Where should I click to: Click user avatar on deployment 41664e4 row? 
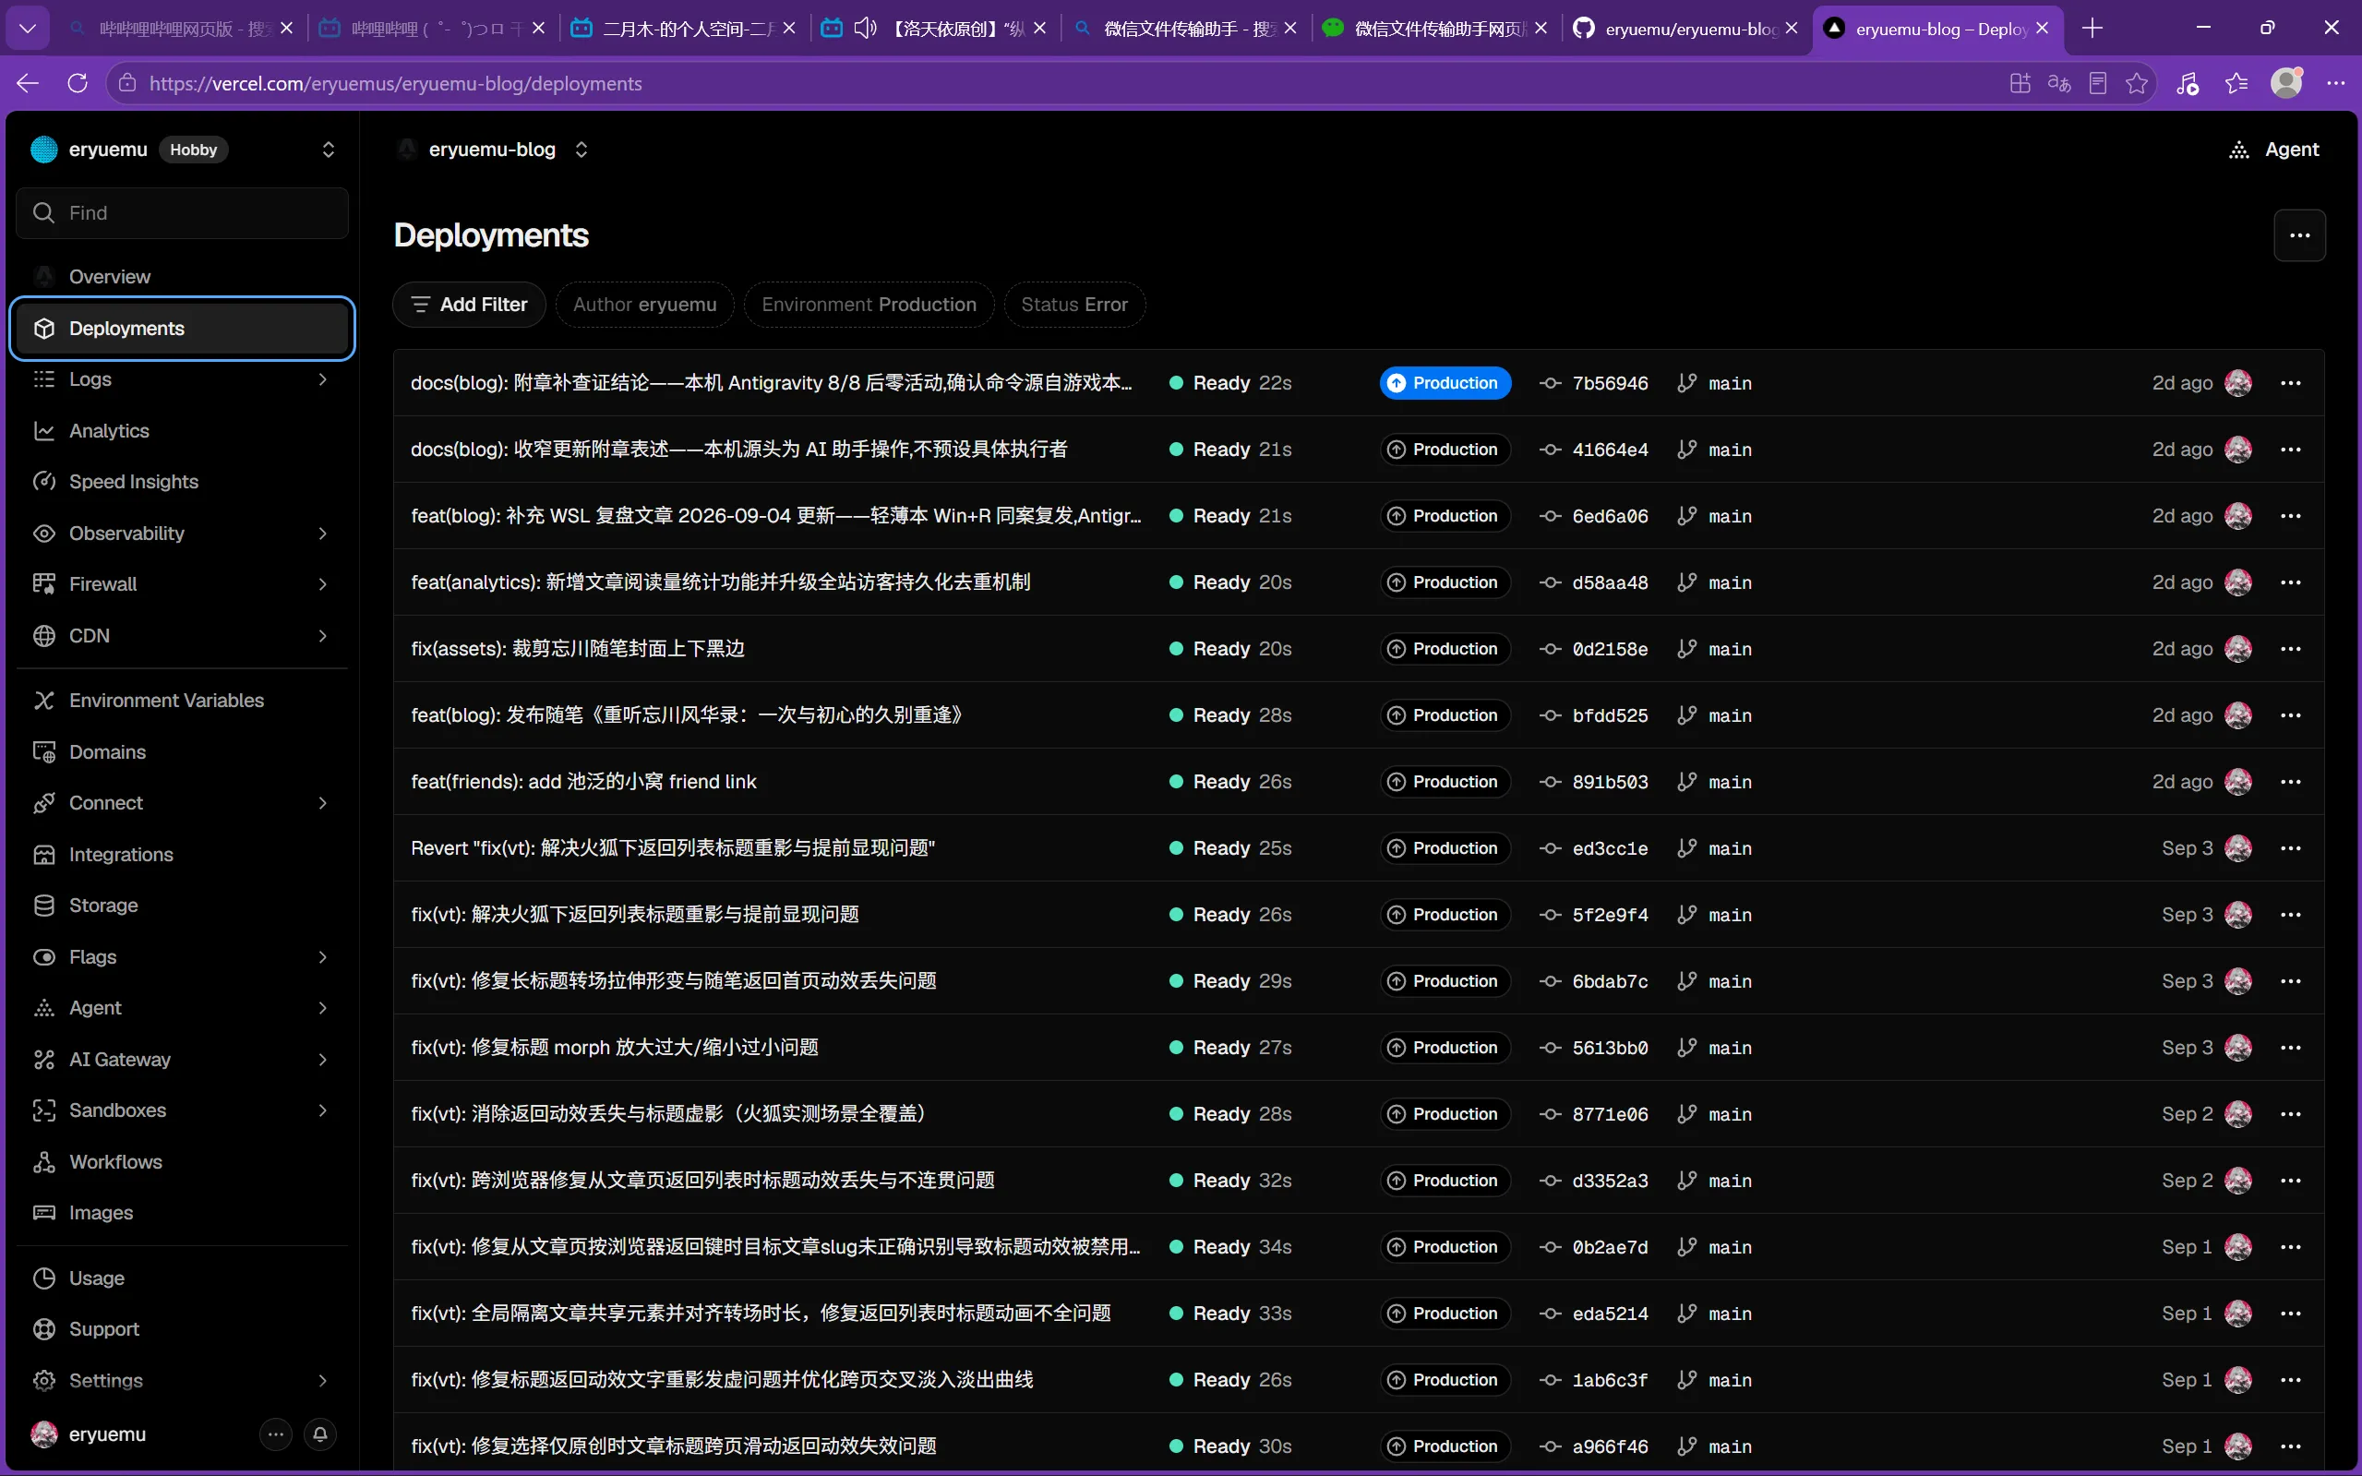pyautogui.click(x=2238, y=450)
